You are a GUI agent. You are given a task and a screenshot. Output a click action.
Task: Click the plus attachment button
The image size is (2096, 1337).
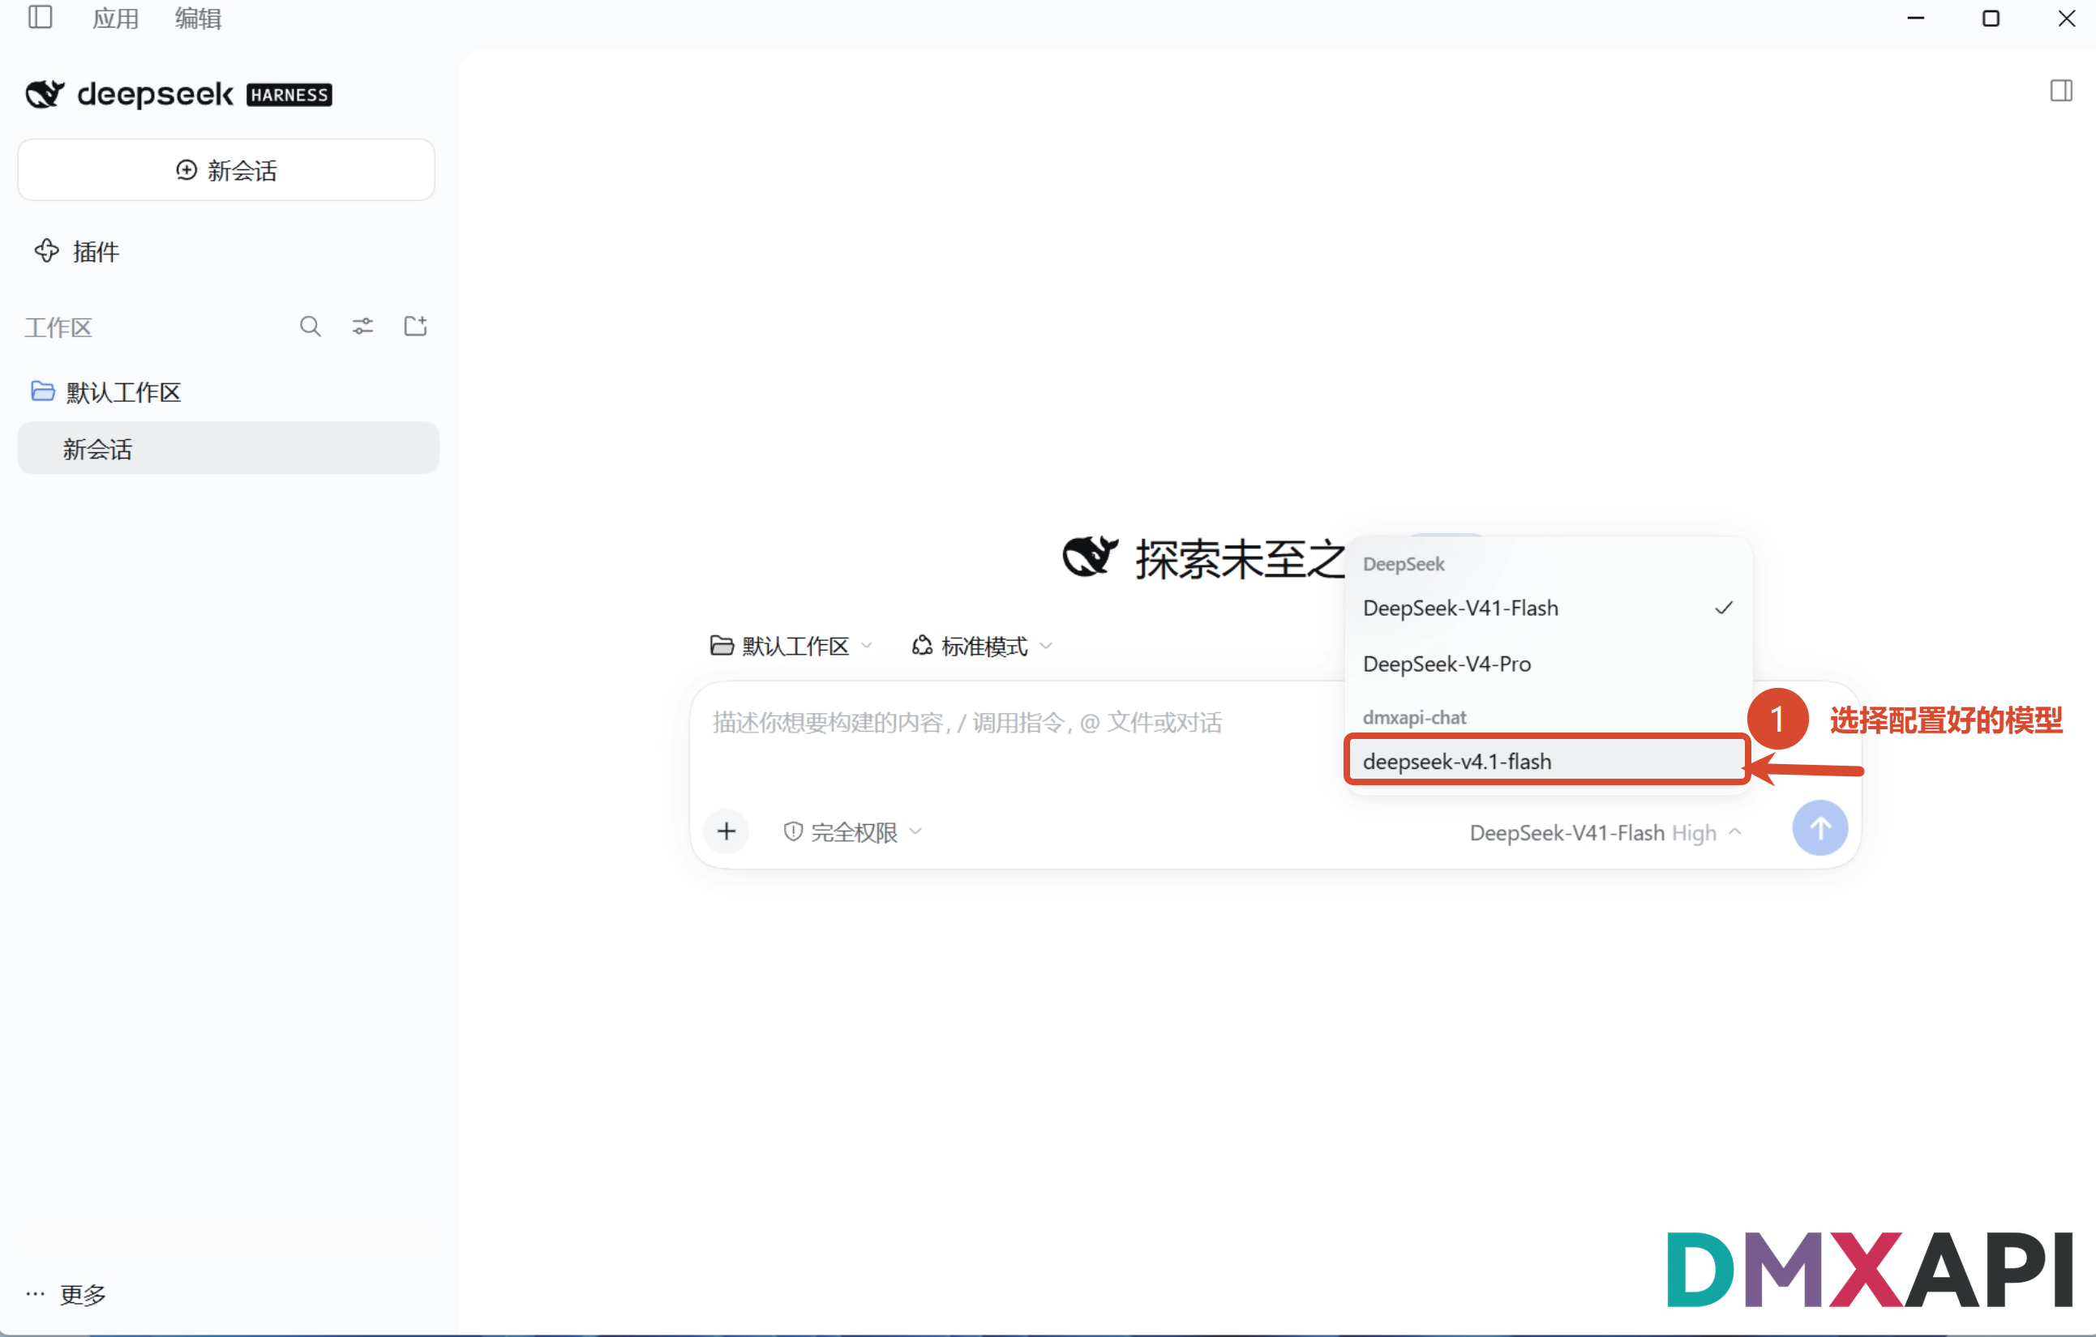click(727, 831)
